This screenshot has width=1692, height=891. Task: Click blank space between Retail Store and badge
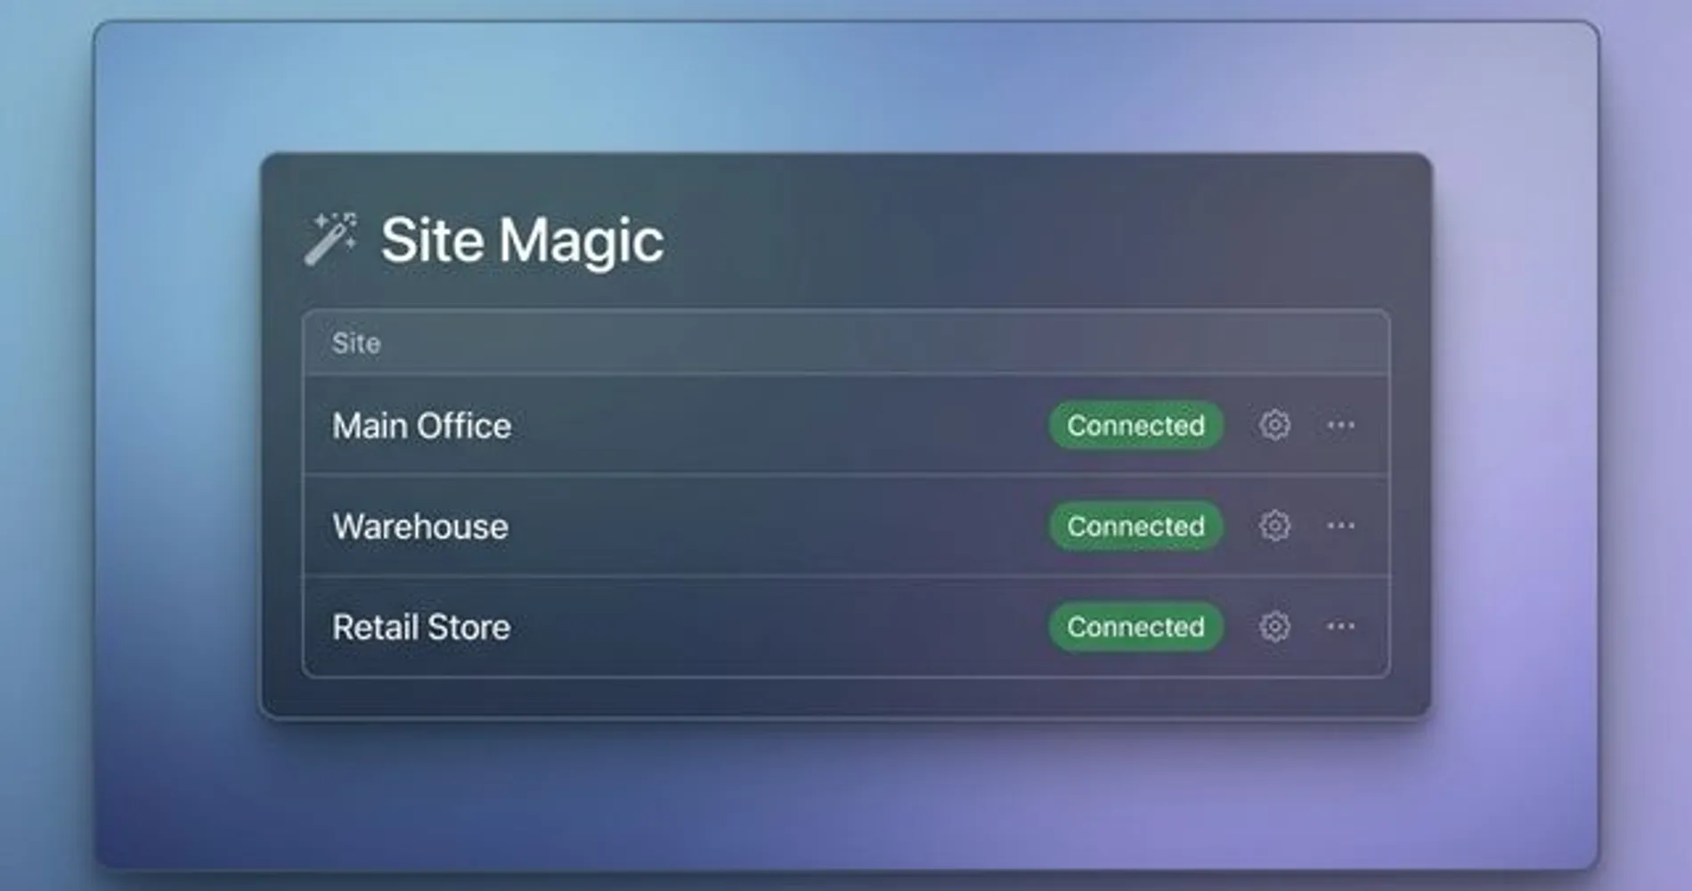(775, 627)
